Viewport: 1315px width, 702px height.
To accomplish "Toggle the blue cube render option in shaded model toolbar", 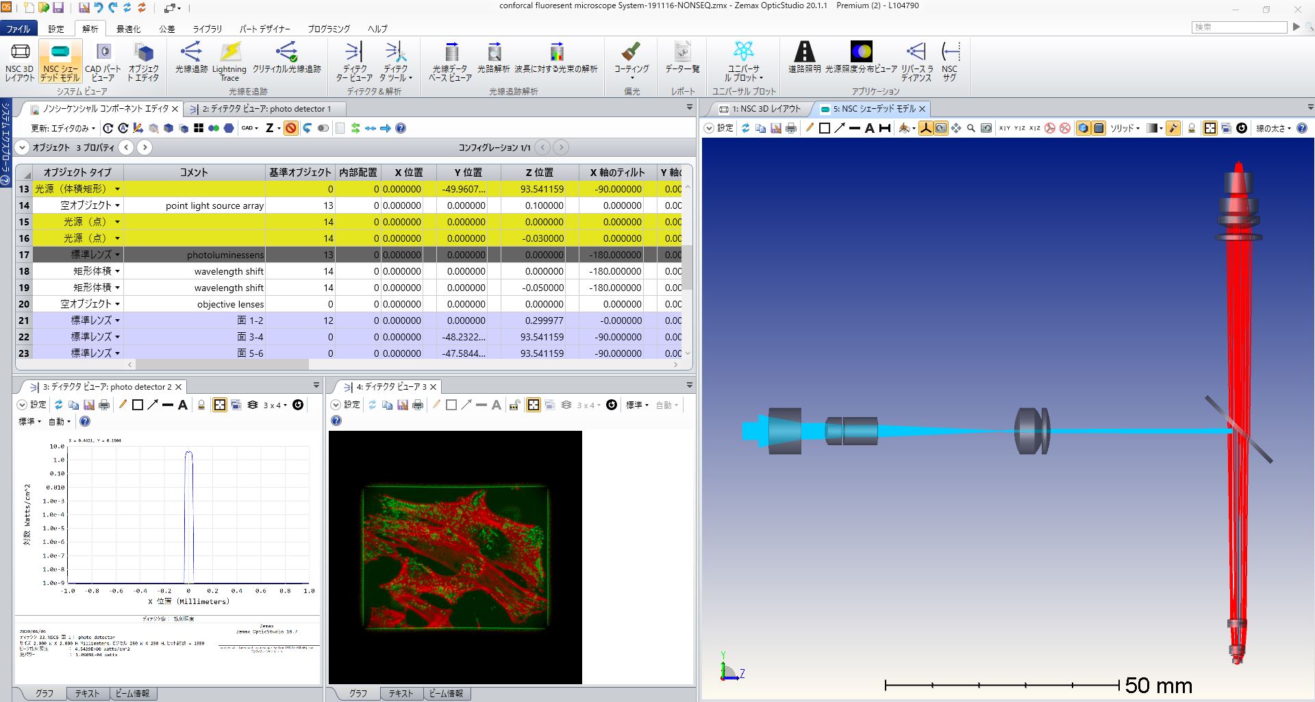I will pyautogui.click(x=1083, y=128).
